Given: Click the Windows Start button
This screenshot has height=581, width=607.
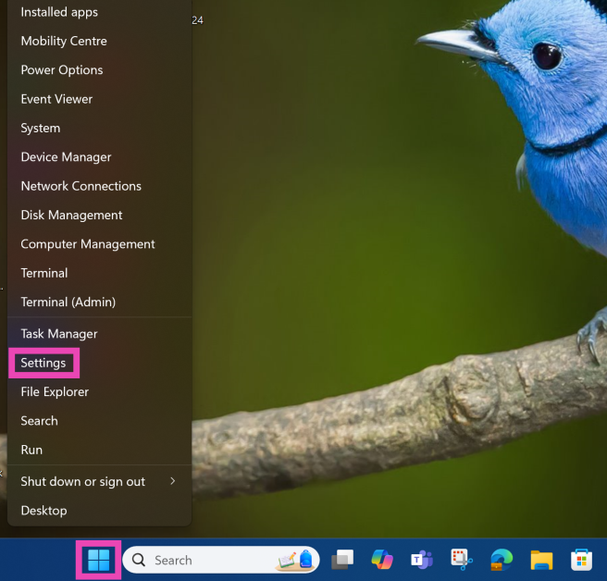Looking at the screenshot, I should tap(98, 560).
